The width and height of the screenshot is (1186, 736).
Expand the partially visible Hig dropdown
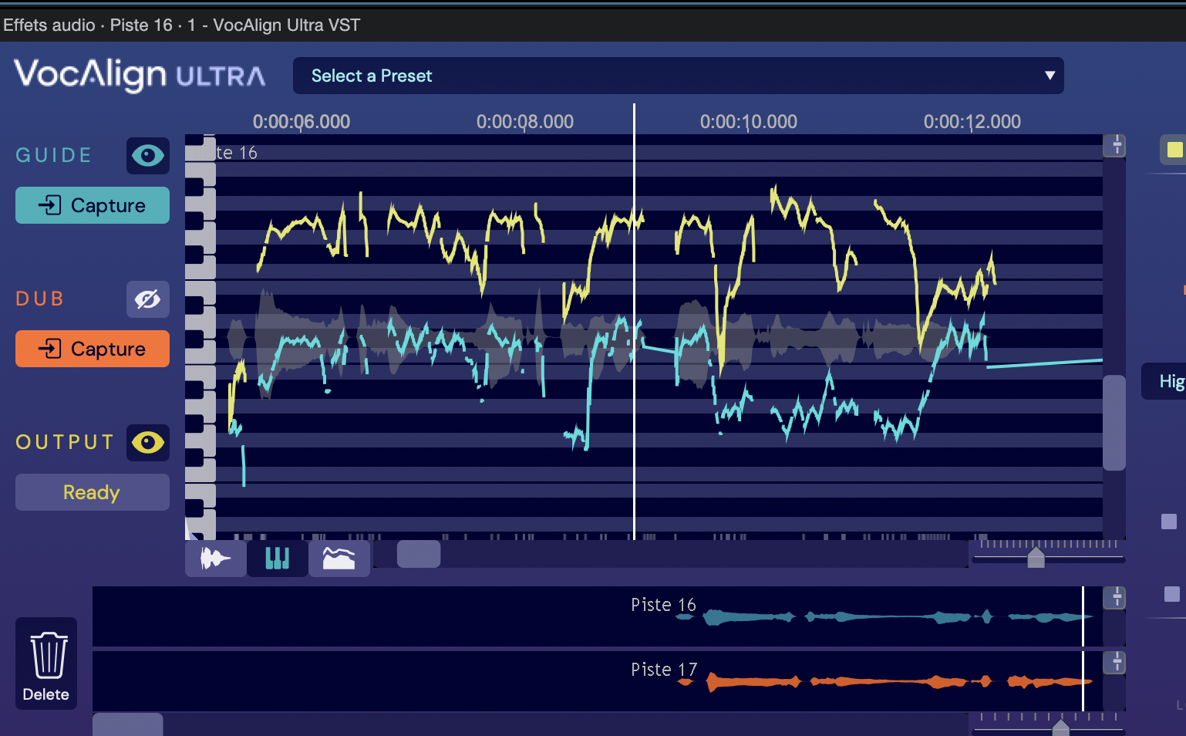pos(1167,381)
